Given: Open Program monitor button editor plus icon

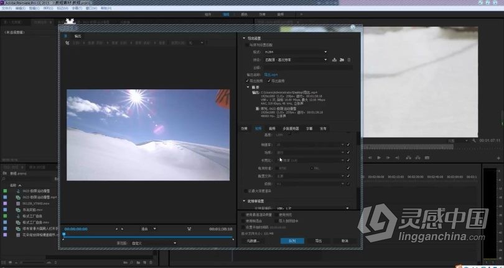Looking at the screenshot, I should point(498,158).
